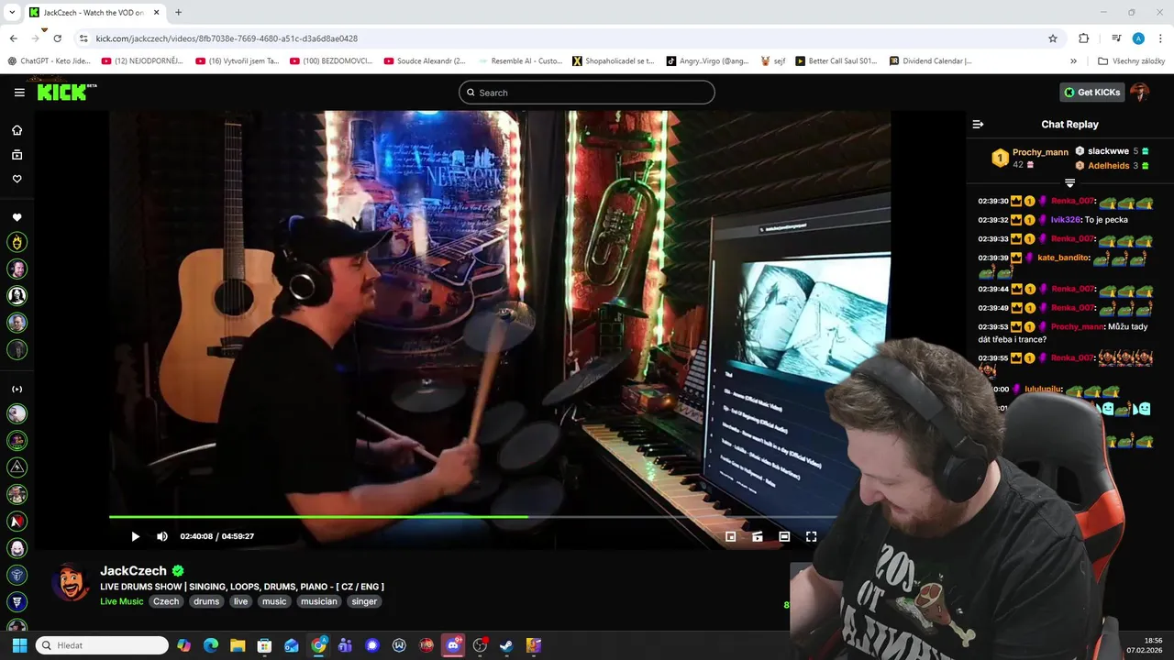This screenshot has width=1174, height=660.
Task: Open the Kick hamburger menu
Action: 19,93
